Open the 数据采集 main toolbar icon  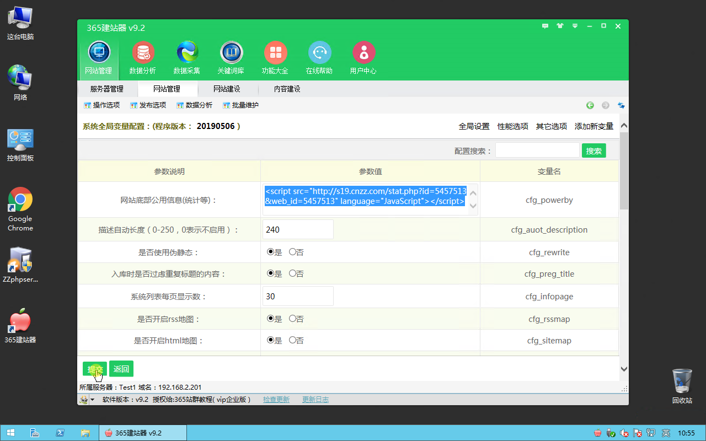pyautogui.click(x=187, y=58)
